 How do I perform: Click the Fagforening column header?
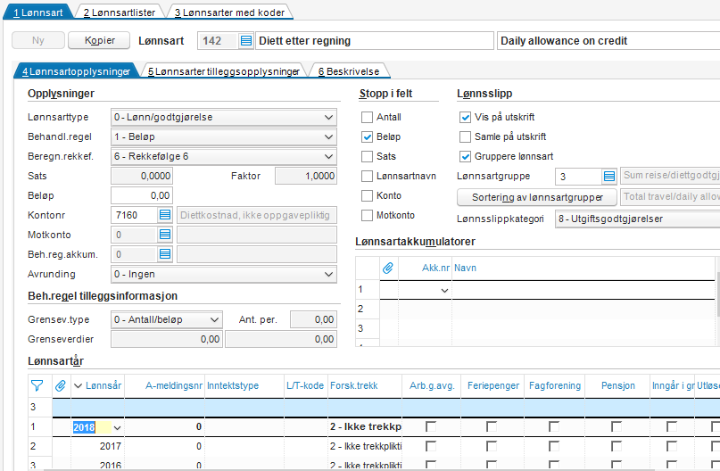point(555,385)
